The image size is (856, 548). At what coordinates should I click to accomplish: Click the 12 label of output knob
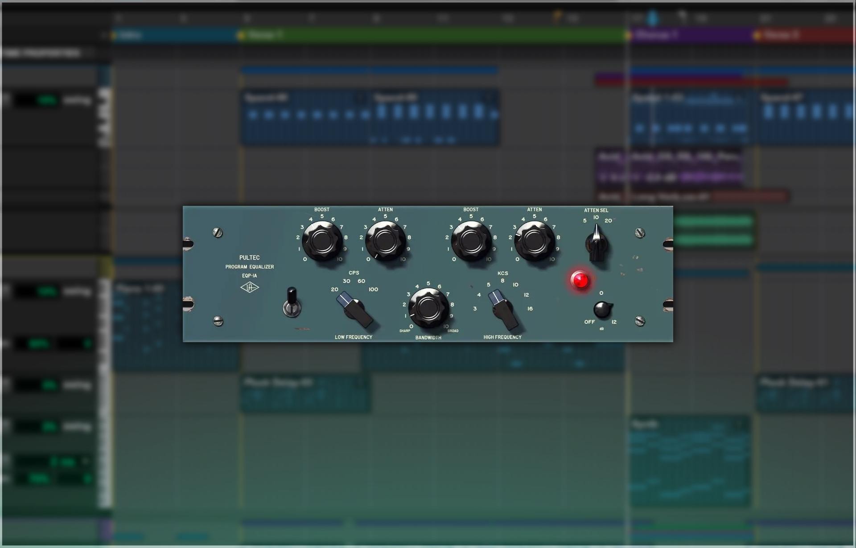click(614, 322)
